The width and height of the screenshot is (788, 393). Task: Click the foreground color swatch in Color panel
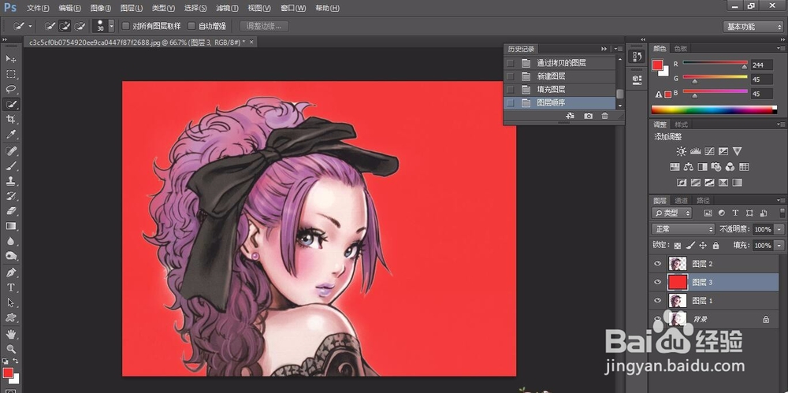[x=657, y=65]
